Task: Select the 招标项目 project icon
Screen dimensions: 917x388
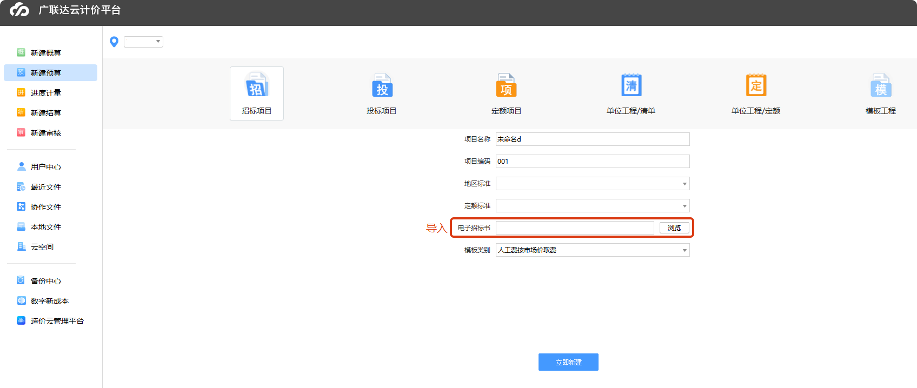Action: point(257,85)
